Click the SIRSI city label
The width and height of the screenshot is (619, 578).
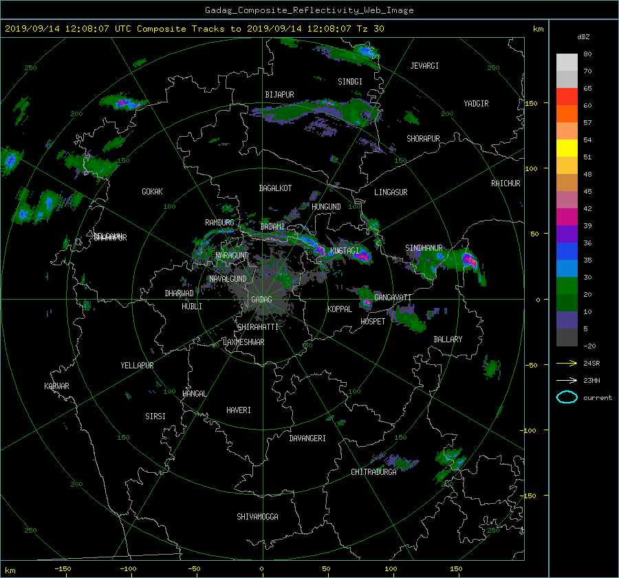(155, 416)
